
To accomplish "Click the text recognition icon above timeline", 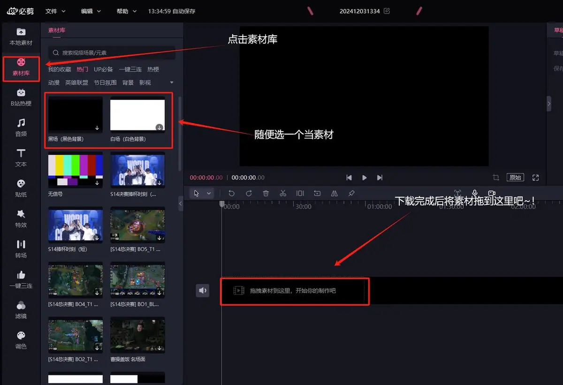I will point(457,193).
